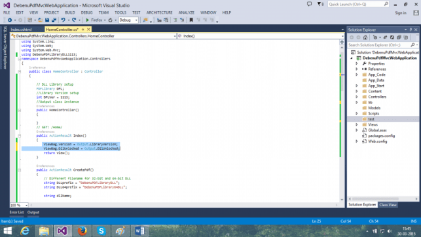Click the Collapse All icon in Solution Explorer
Image resolution: width=421 pixels, height=237 pixels.
(399, 37)
